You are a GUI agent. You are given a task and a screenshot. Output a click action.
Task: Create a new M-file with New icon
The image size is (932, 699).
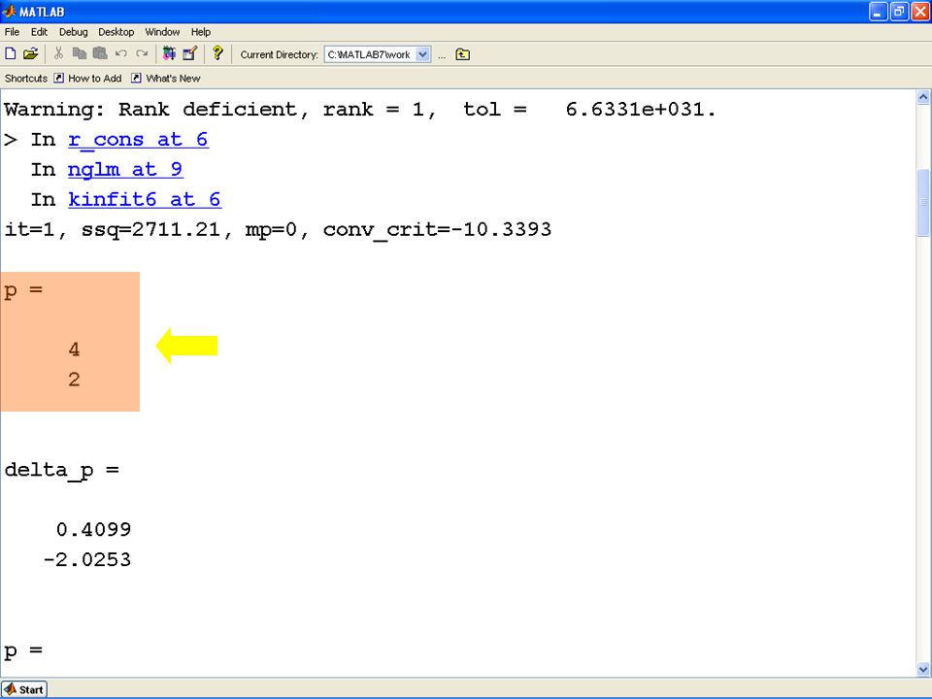[x=11, y=54]
